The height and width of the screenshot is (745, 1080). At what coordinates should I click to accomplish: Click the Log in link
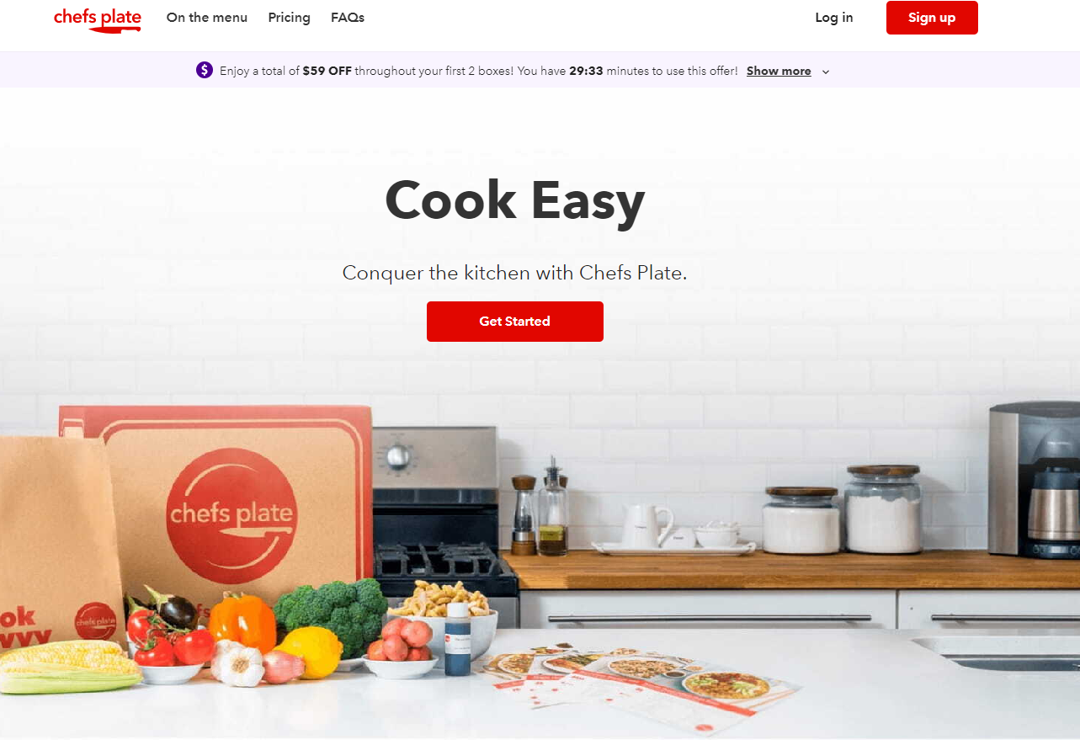(834, 18)
